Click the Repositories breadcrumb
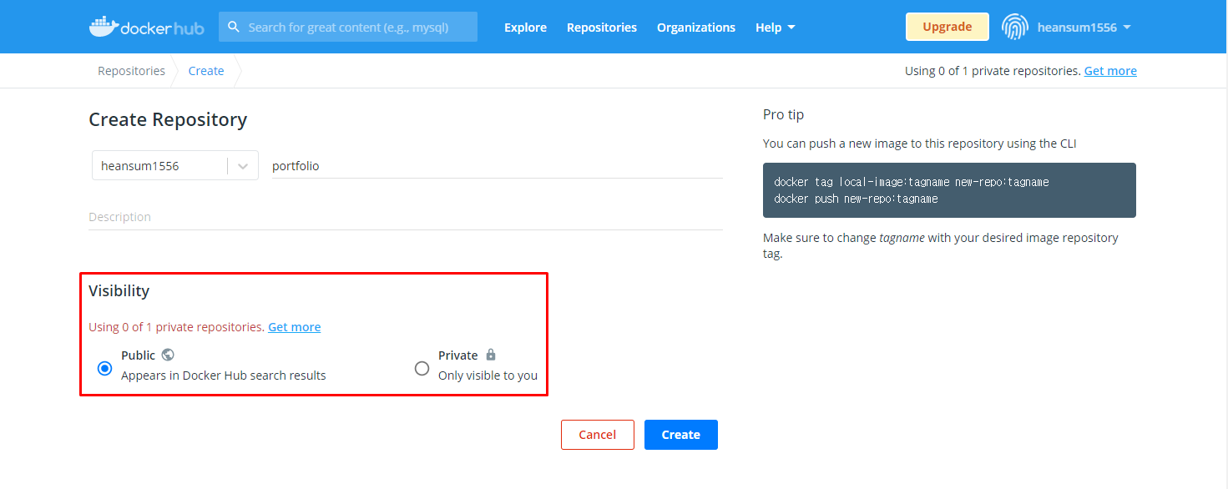Screen dimensions: 1228x489 131,71
